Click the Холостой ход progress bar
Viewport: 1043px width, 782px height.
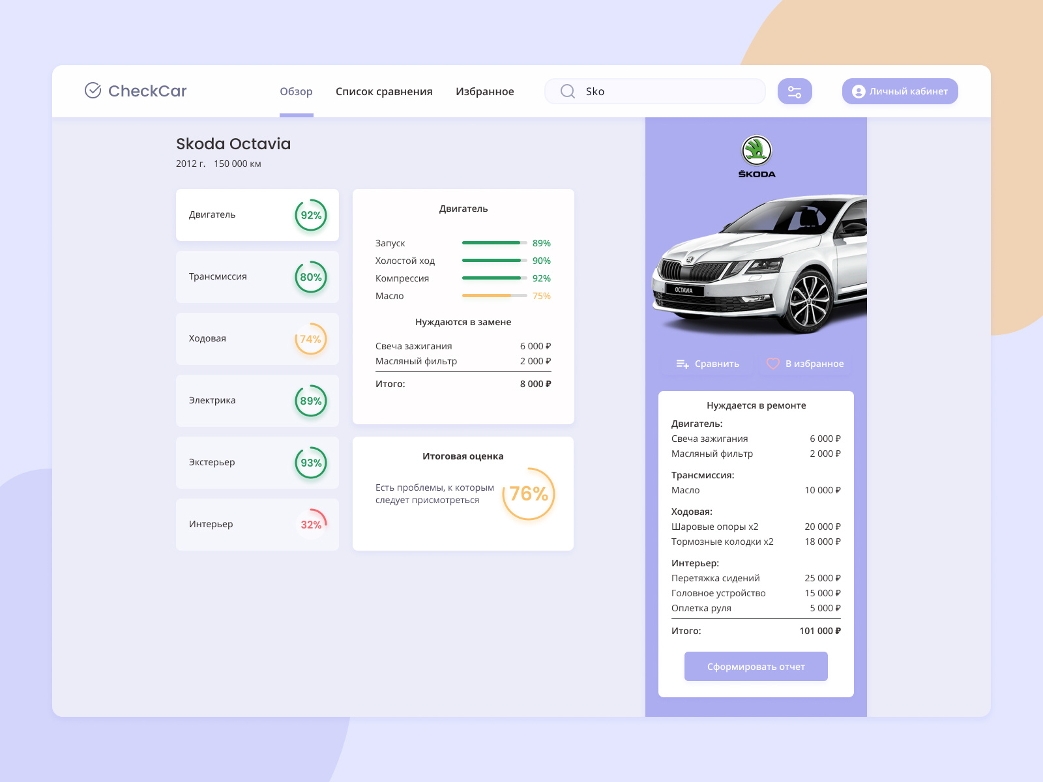pyautogui.click(x=495, y=261)
